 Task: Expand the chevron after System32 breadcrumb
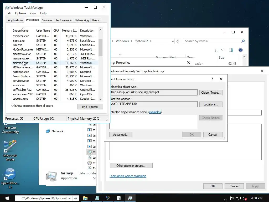pos(151,41)
